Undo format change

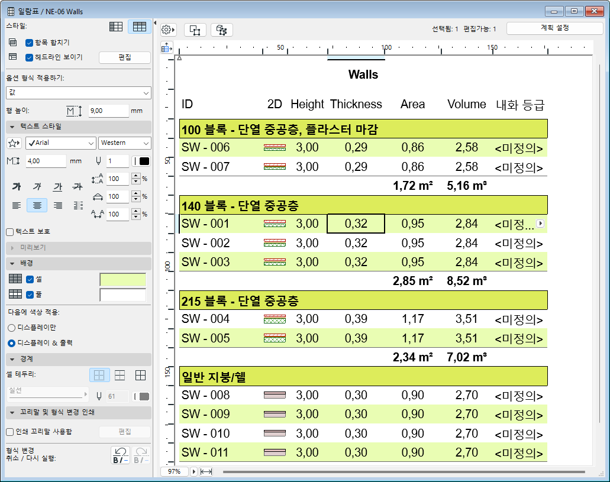click(121, 455)
